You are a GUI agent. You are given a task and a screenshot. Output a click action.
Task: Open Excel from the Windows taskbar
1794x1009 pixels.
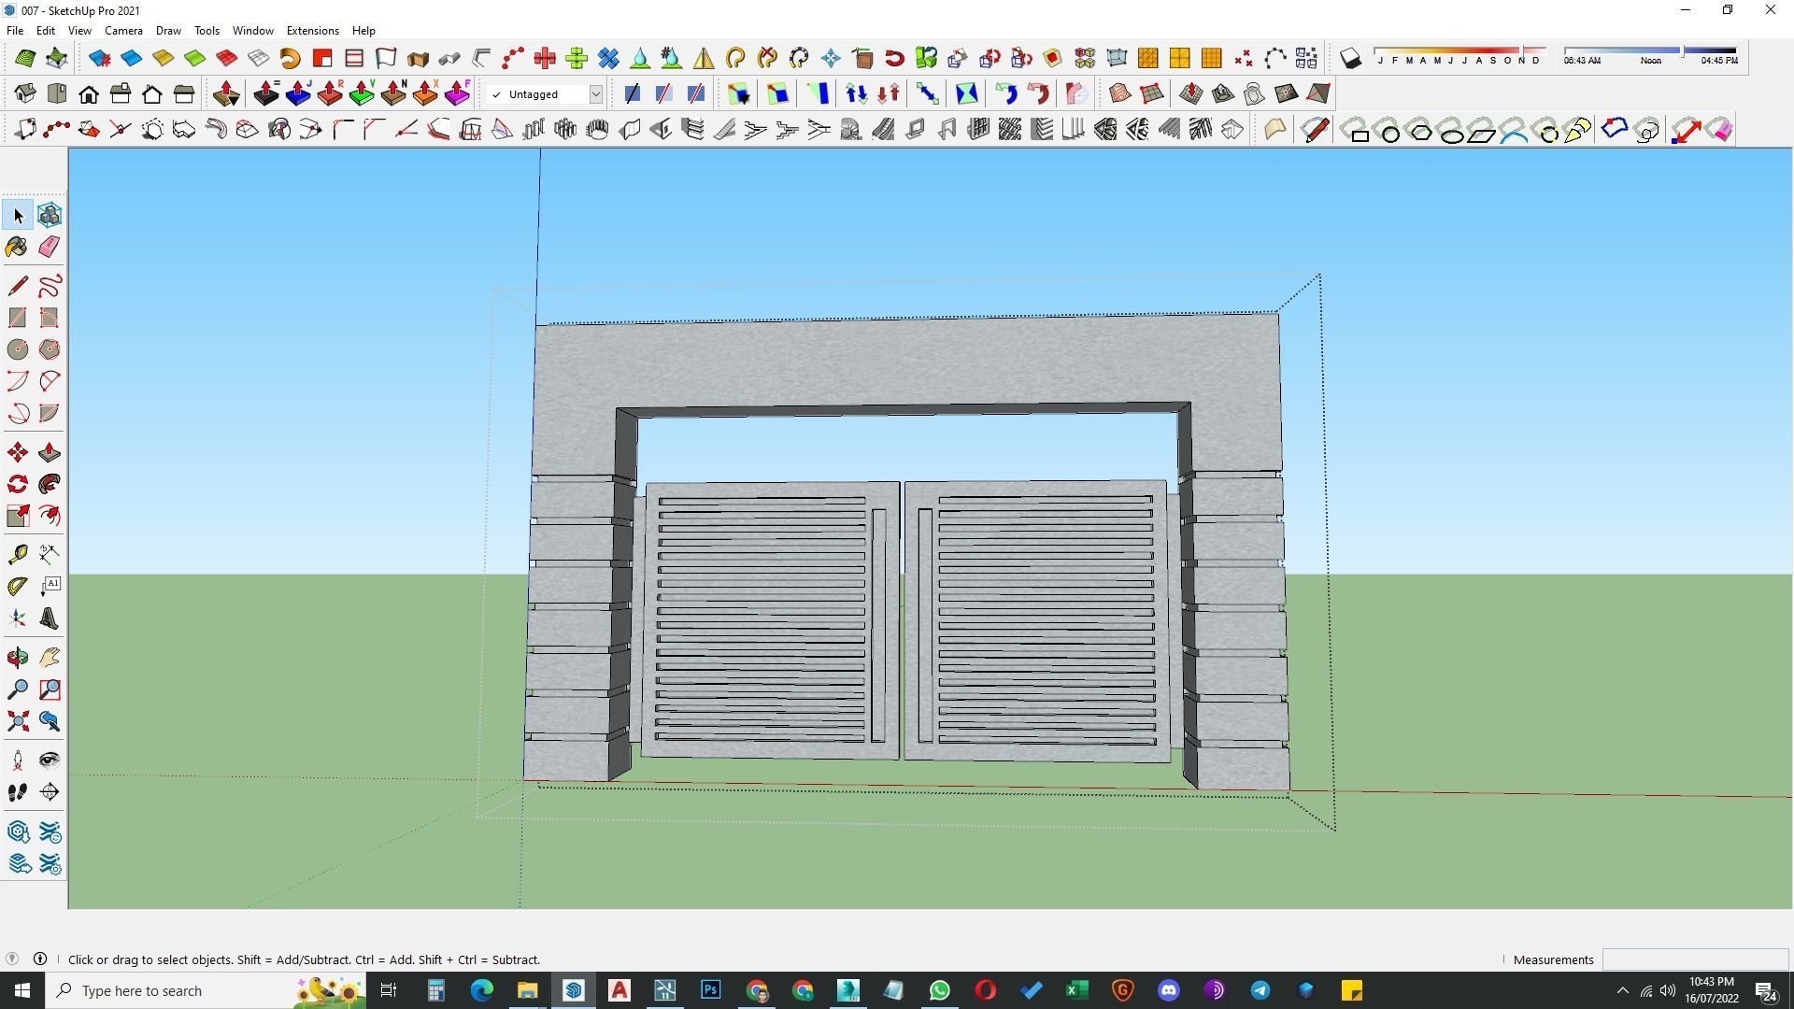[1076, 990]
